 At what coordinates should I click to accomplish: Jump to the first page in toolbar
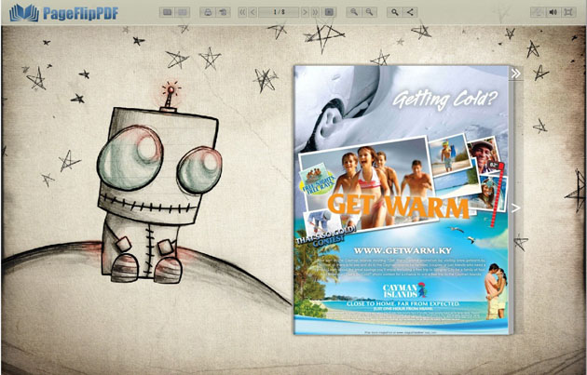coord(242,12)
